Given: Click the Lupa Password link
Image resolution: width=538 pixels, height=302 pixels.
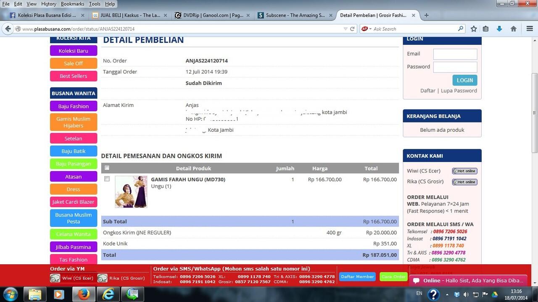Looking at the screenshot, I should point(459,91).
